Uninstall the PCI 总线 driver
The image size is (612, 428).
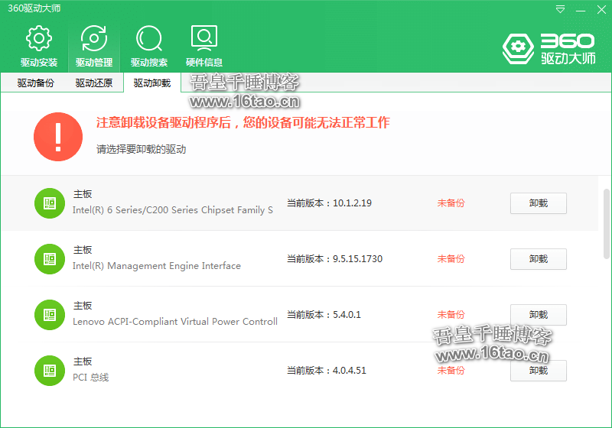[538, 371]
